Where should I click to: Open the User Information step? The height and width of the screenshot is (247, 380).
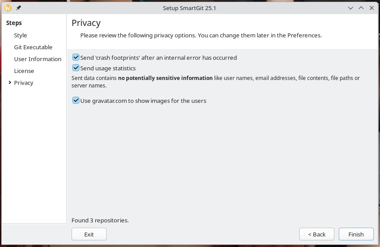pos(38,59)
